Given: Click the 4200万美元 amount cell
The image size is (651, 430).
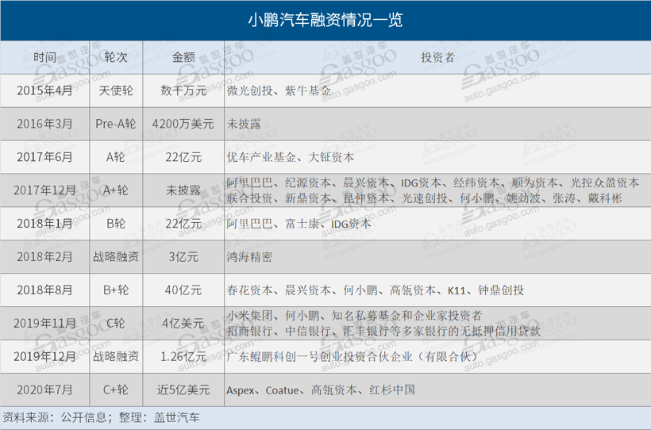Looking at the screenshot, I should (x=183, y=124).
